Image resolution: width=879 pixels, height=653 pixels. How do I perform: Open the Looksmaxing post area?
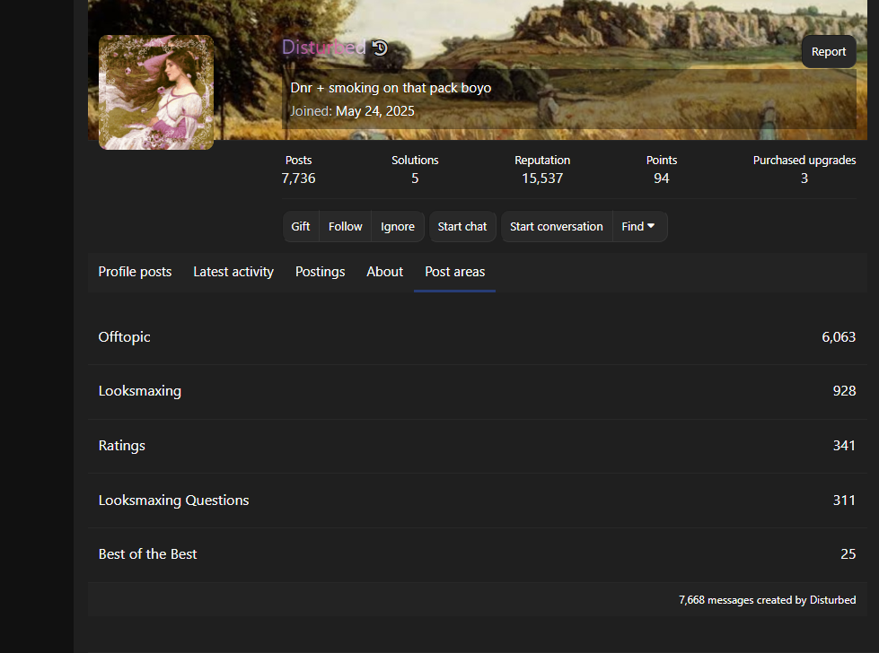point(140,391)
